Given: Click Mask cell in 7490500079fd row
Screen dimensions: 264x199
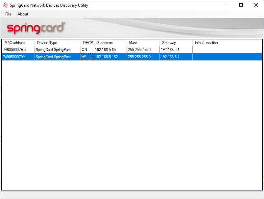Looking at the screenshot, I should click(143, 57).
